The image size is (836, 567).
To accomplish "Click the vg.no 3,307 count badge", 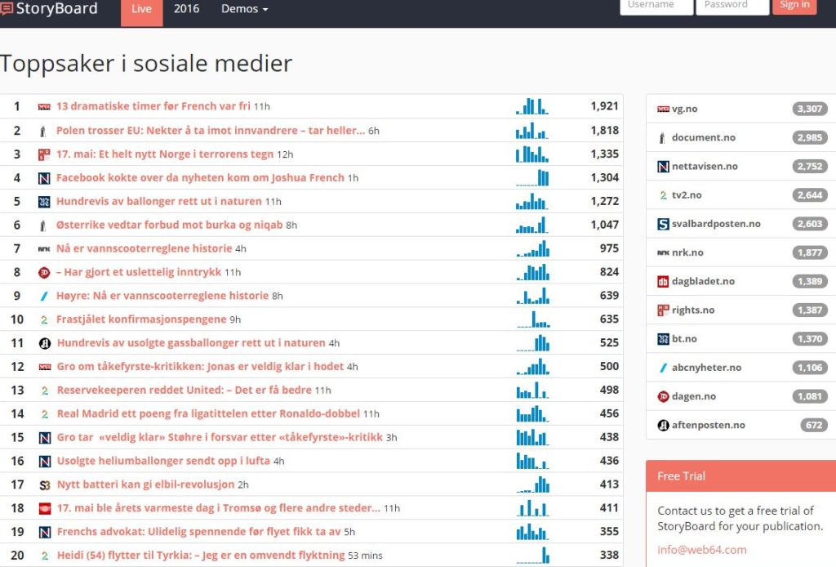I will click(x=809, y=109).
